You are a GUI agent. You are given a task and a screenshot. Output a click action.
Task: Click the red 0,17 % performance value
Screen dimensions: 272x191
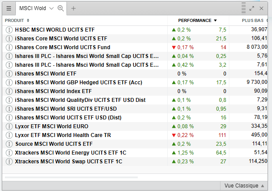[185, 47]
